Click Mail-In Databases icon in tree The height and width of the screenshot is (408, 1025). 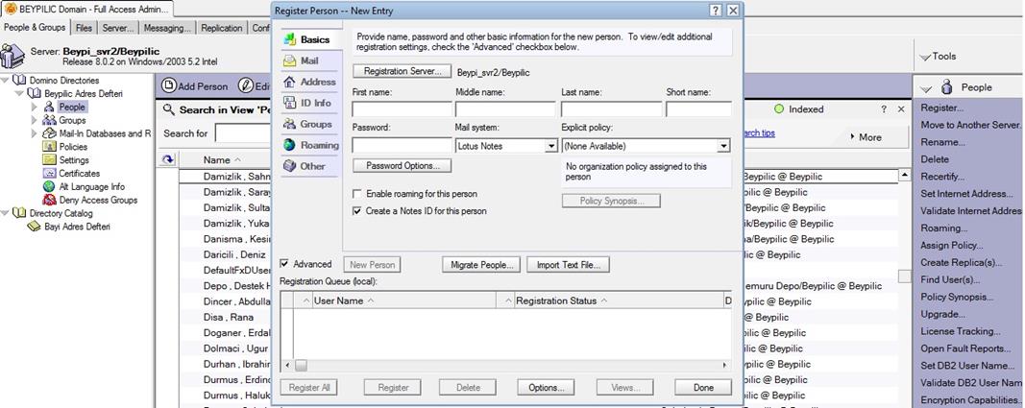pyautogui.click(x=49, y=133)
